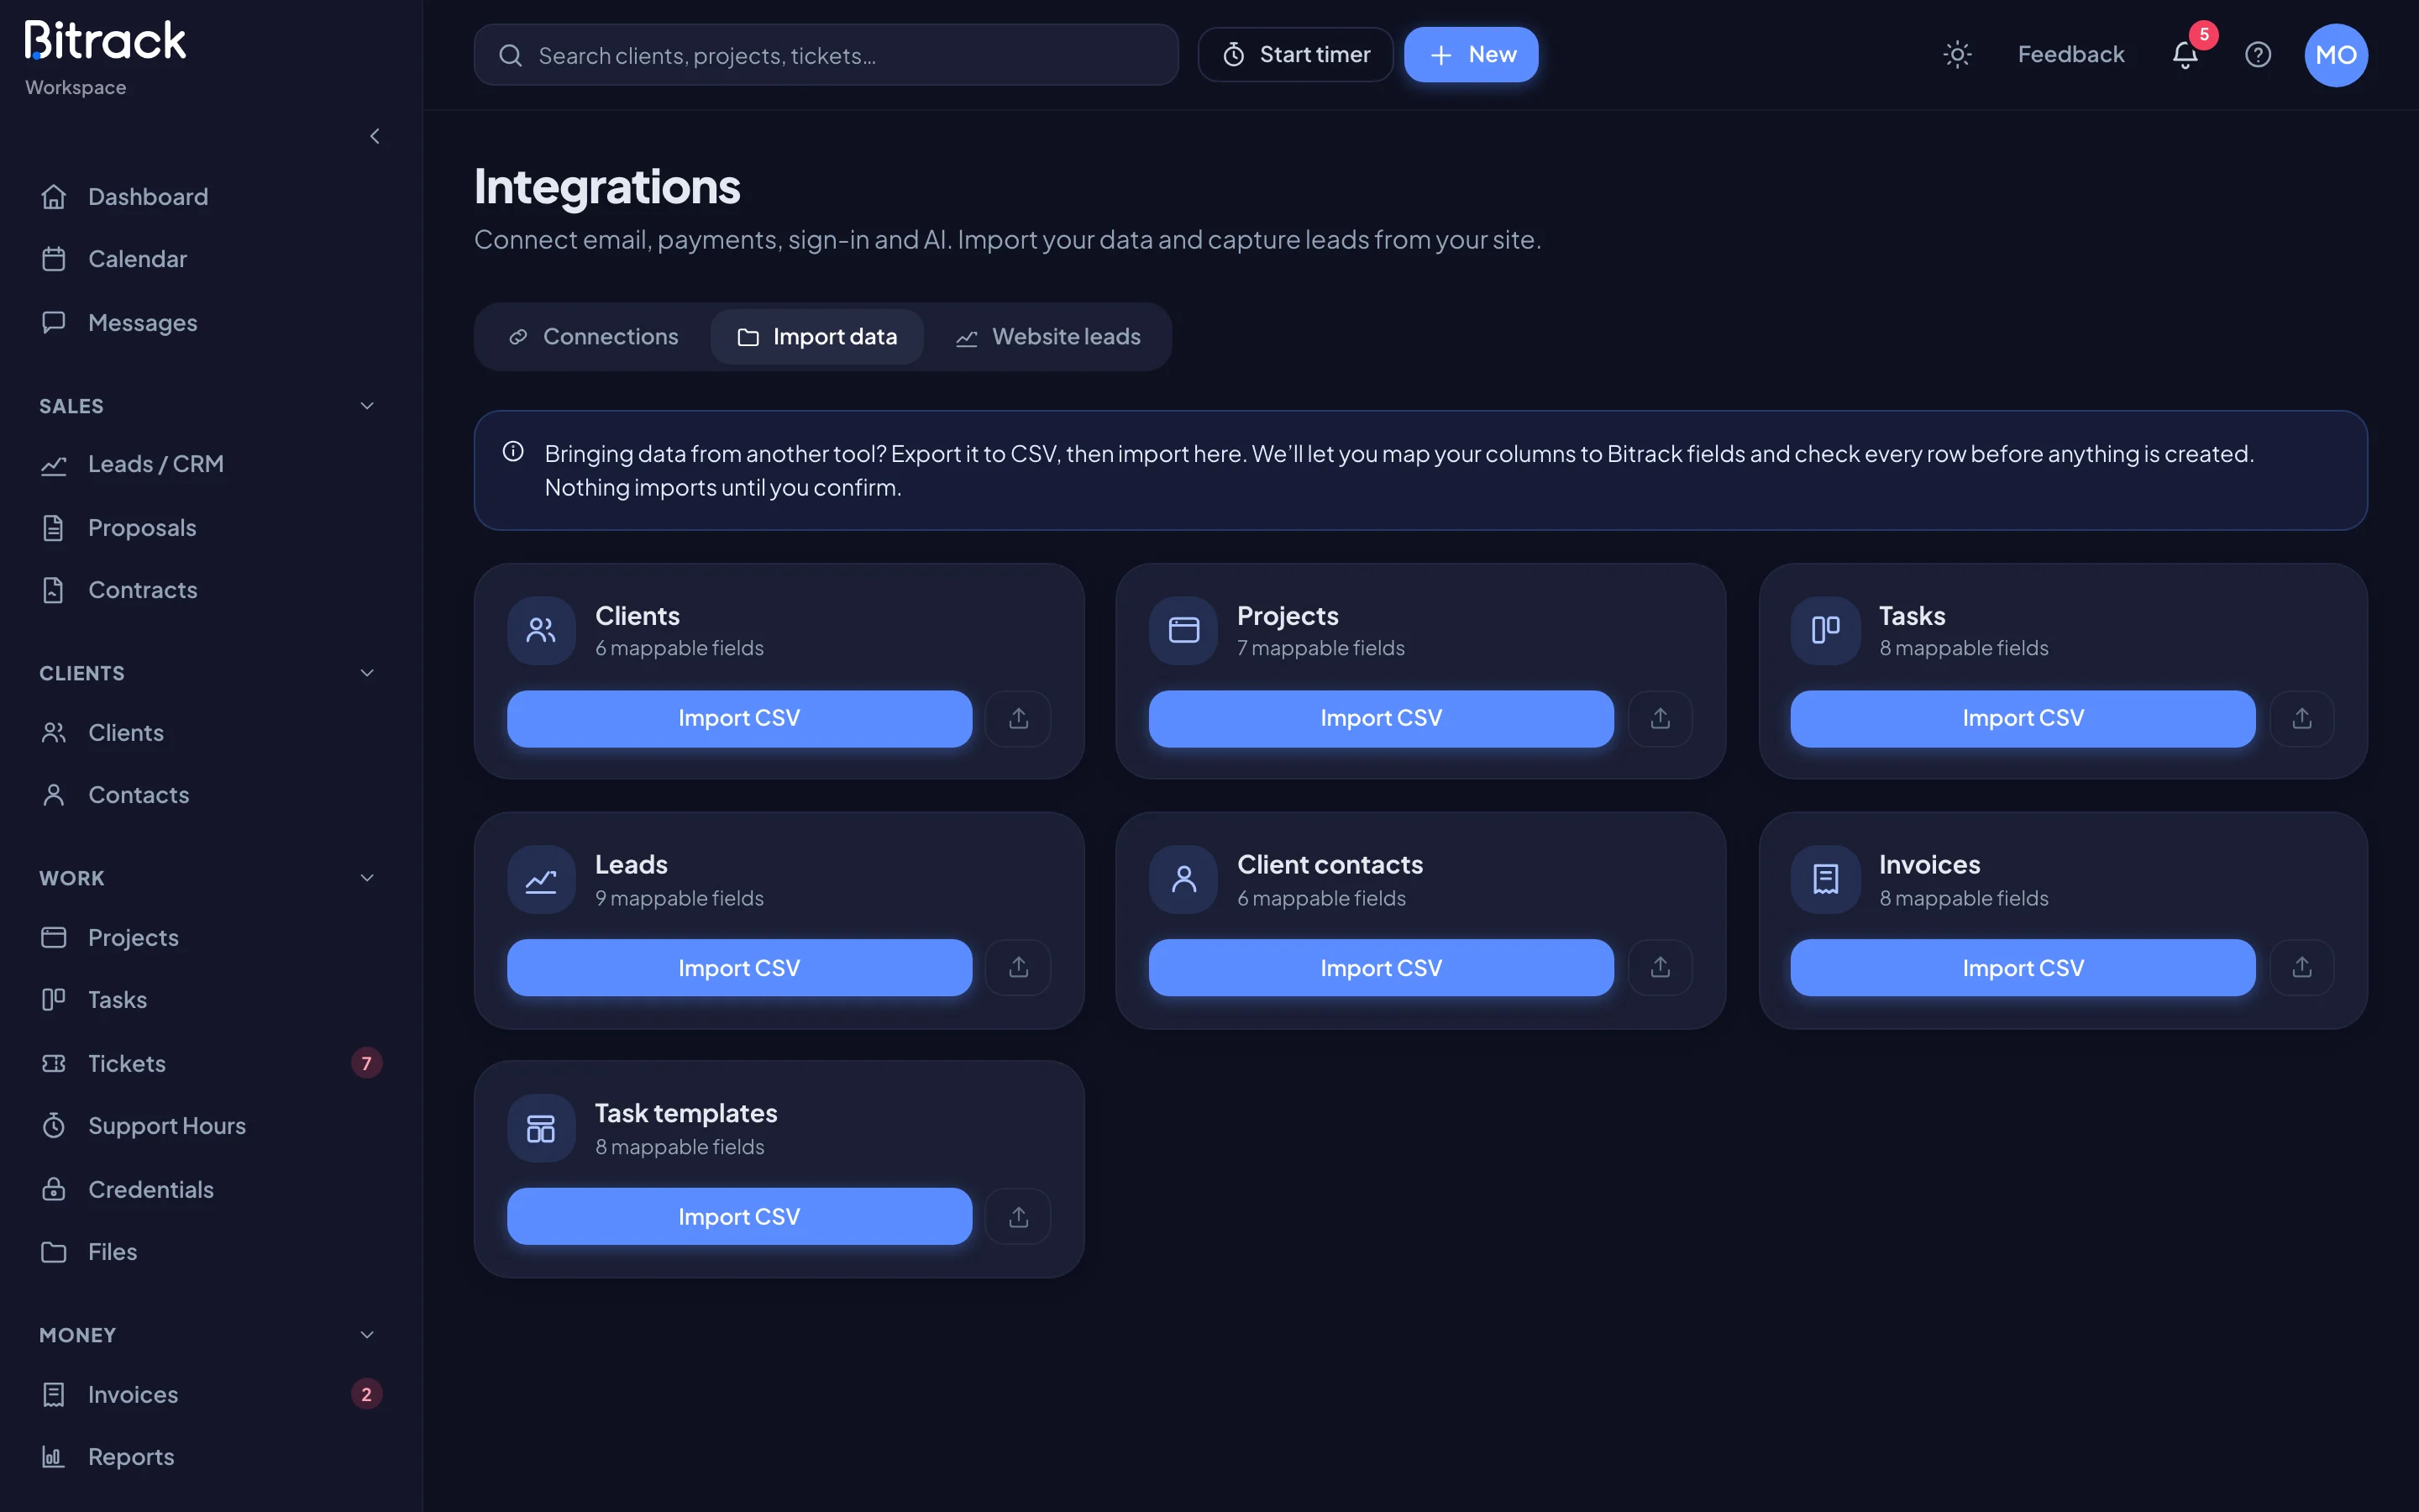Click the upload icon on the Tasks card
Viewport: 2419px width, 1512px height.
[2301, 718]
